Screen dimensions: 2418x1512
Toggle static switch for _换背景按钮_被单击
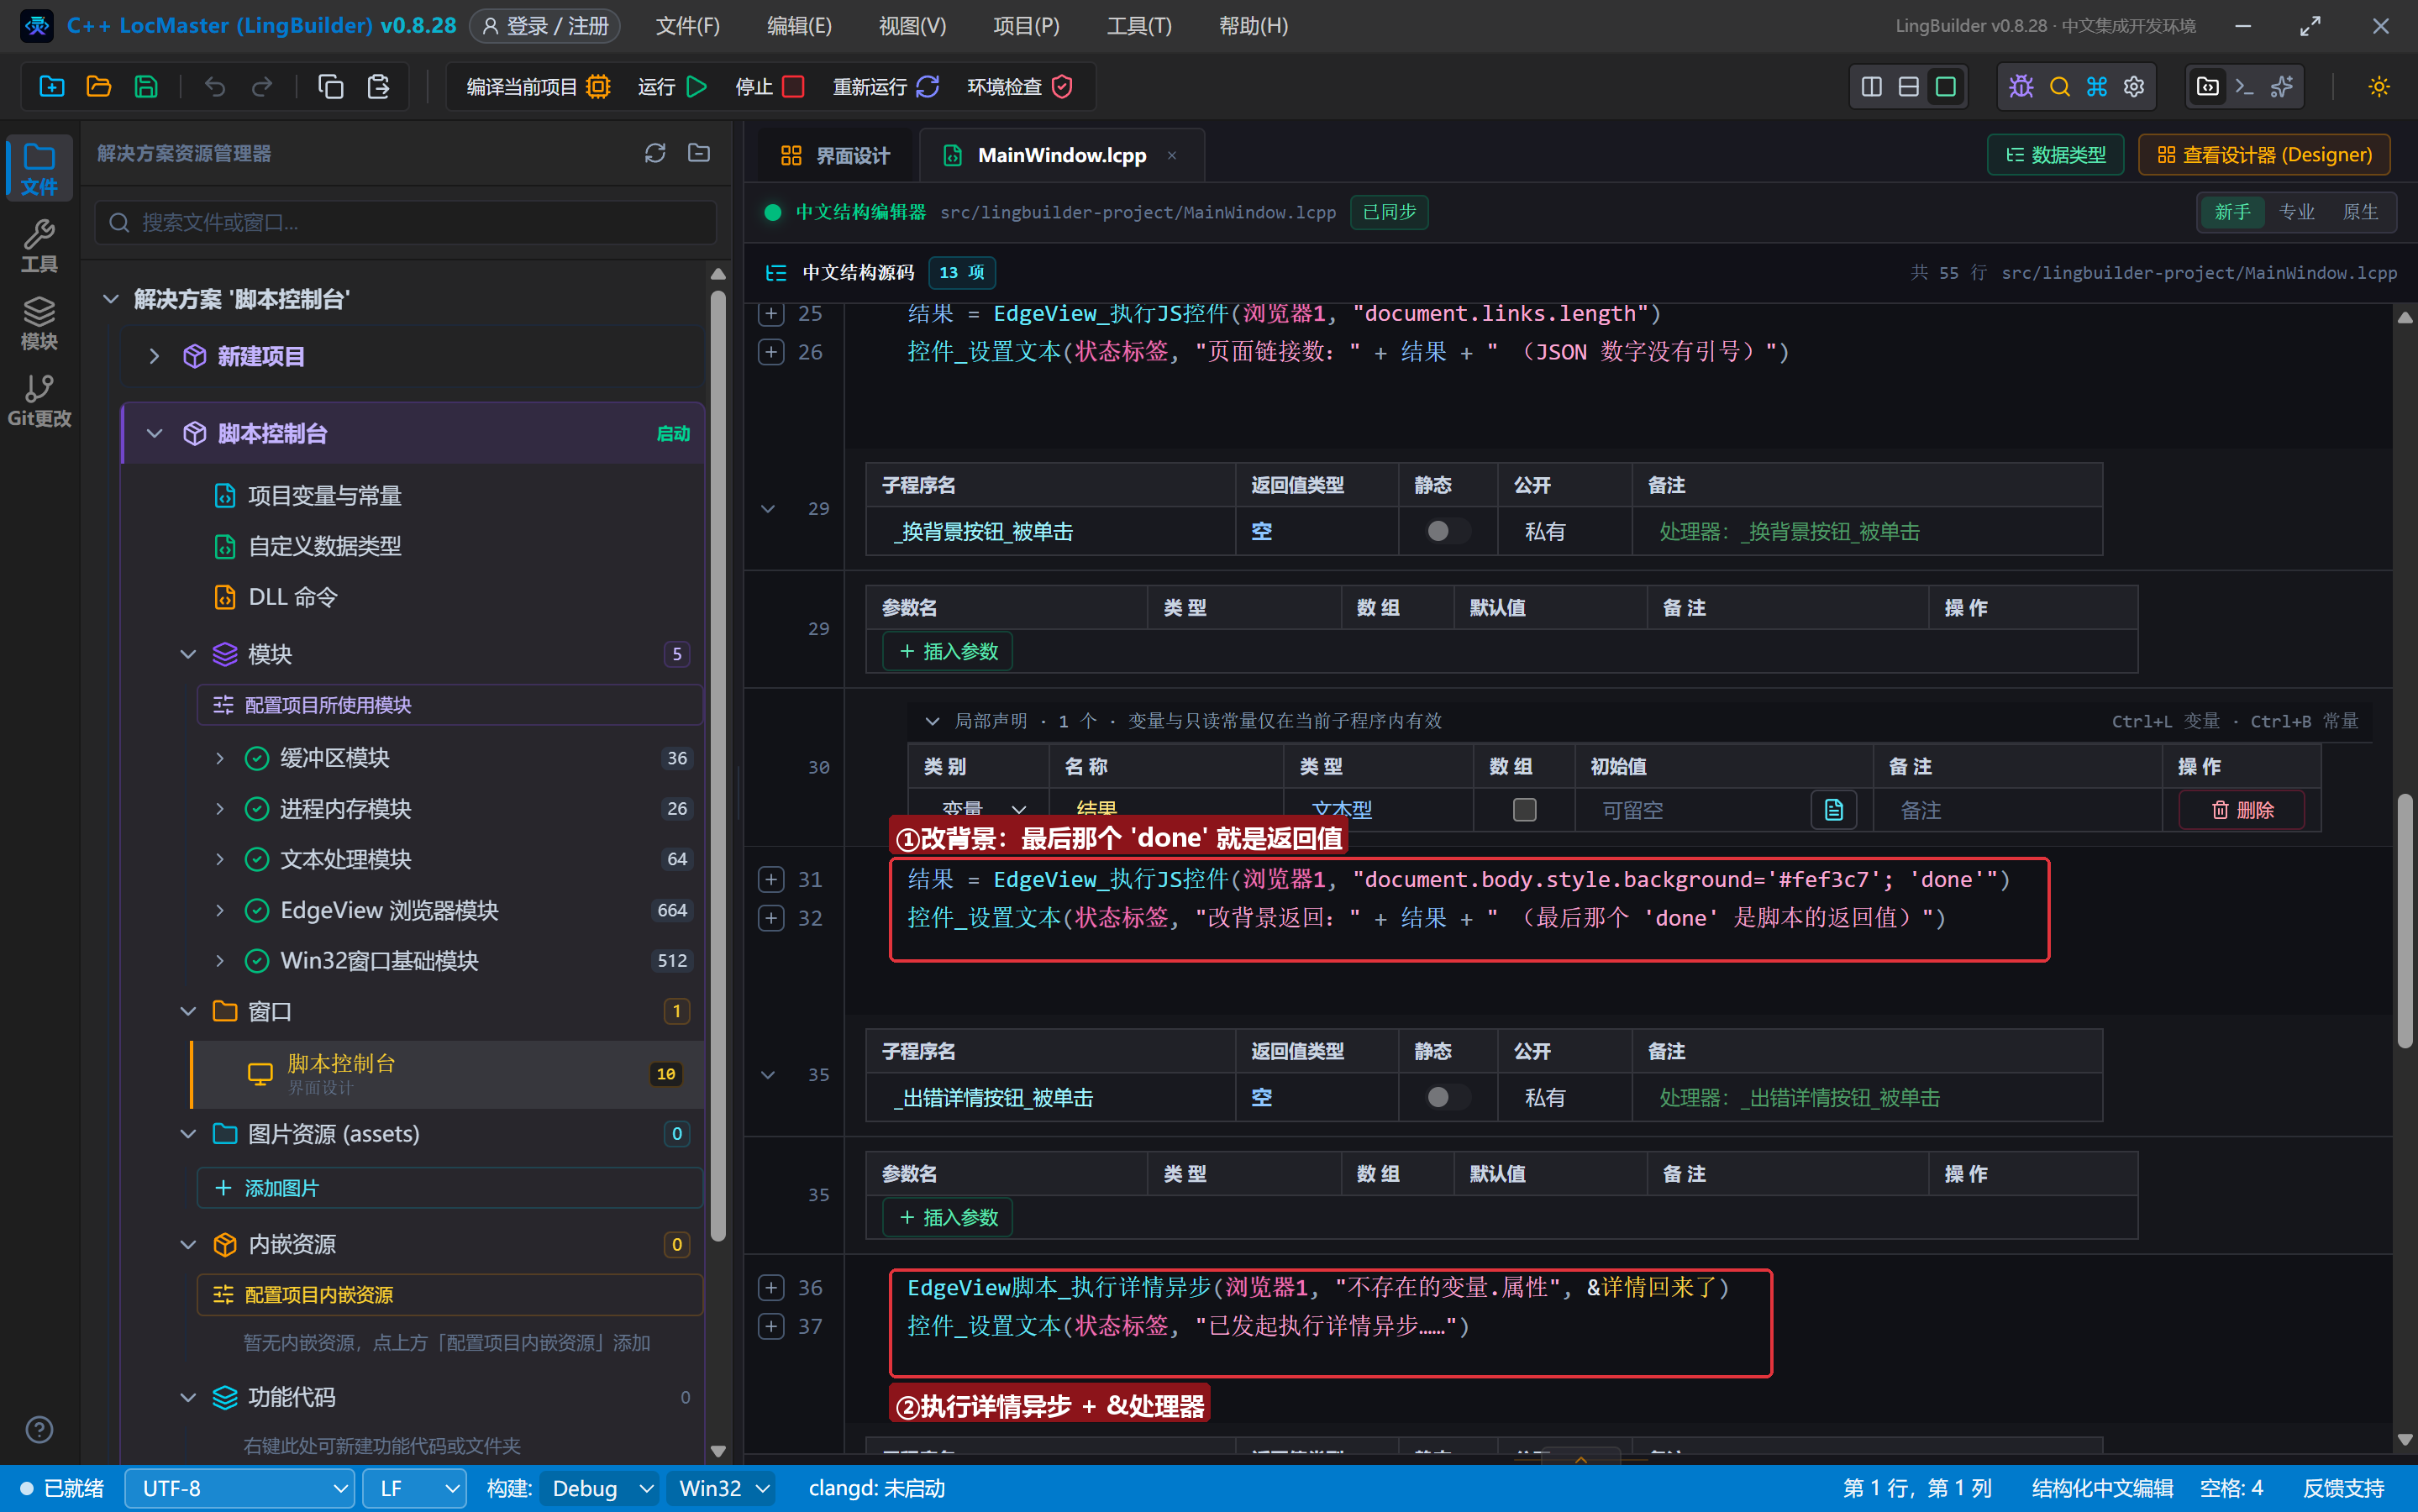tap(1446, 531)
